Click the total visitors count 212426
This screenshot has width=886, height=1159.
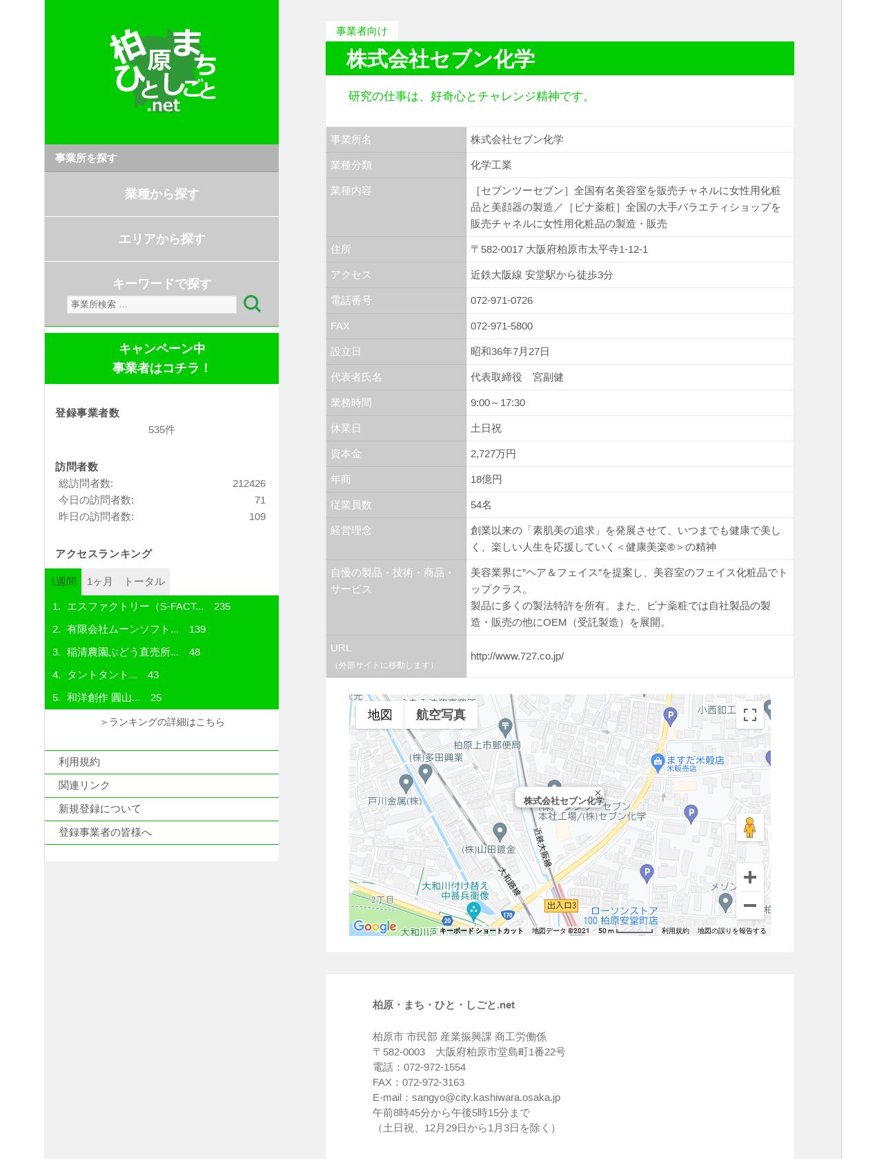tap(249, 483)
